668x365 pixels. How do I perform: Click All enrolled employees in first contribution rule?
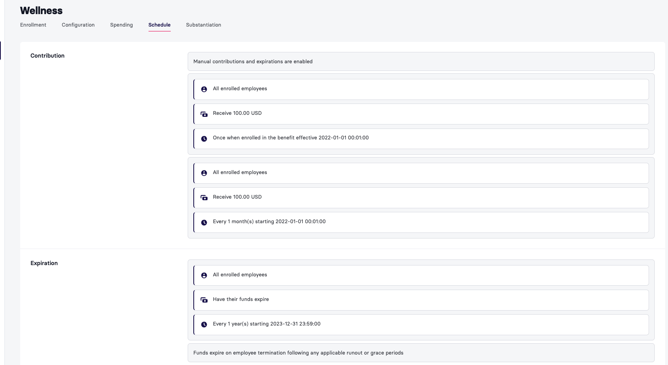240,89
